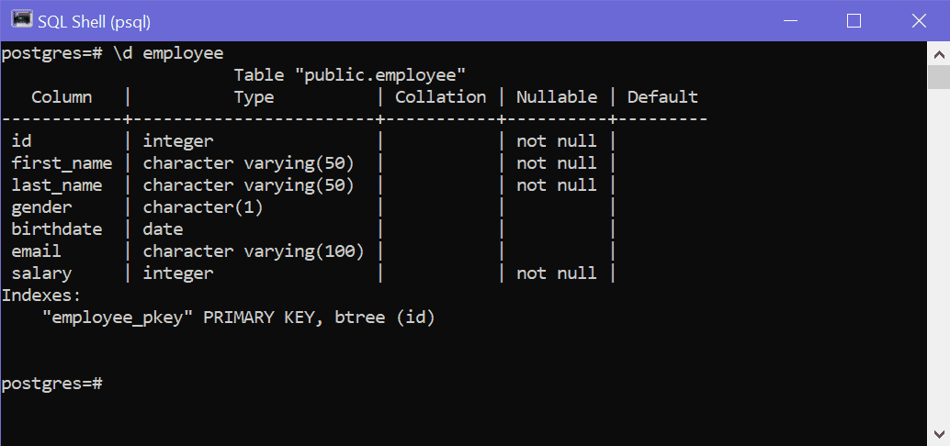The image size is (950, 446).
Task: Click at the bottom postgres=# prompt
Action: tap(52, 383)
